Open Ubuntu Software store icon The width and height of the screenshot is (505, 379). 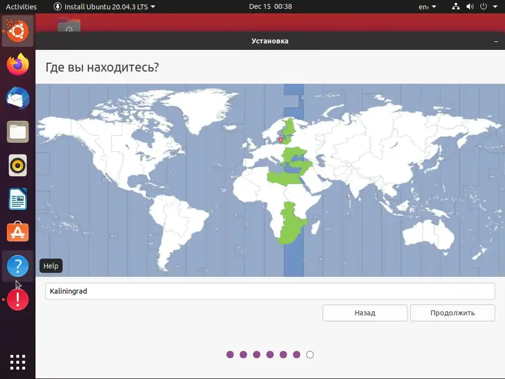(x=18, y=232)
